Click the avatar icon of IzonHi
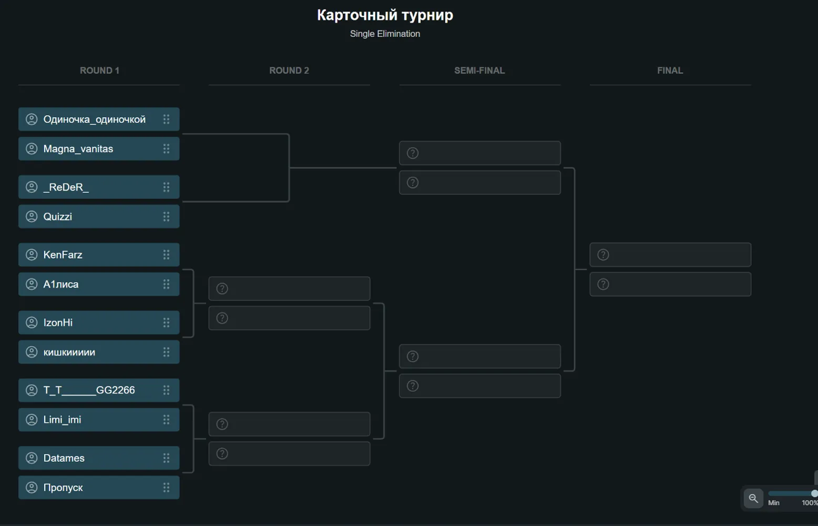The height and width of the screenshot is (526, 818). [32, 322]
